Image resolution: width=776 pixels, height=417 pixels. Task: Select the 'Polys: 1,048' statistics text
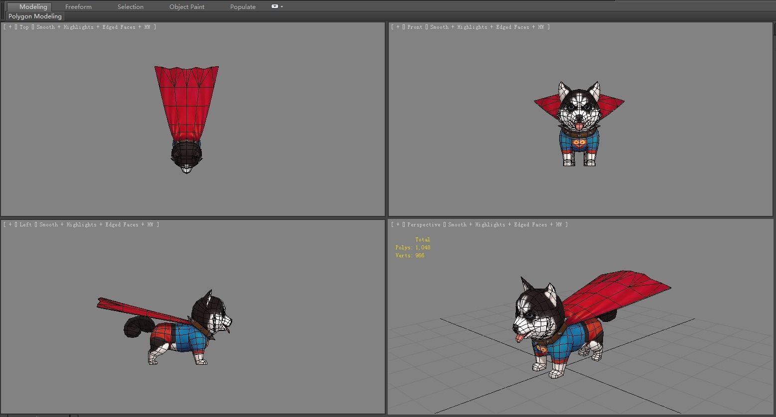[x=413, y=247]
